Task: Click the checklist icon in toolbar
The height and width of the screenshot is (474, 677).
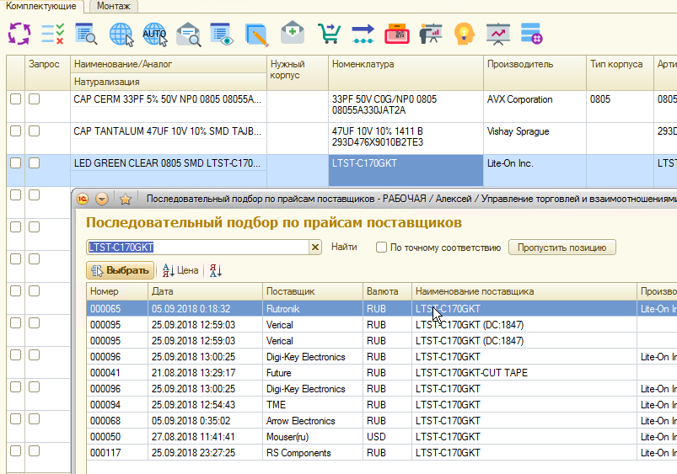Action: (52, 34)
